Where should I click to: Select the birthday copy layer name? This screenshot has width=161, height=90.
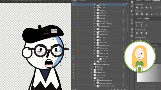(103, 13)
